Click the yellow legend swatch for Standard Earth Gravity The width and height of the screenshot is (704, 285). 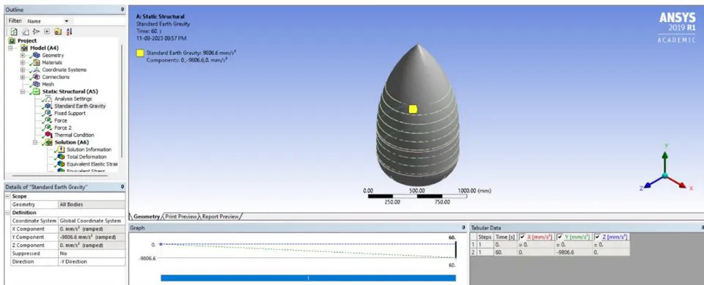pos(140,53)
